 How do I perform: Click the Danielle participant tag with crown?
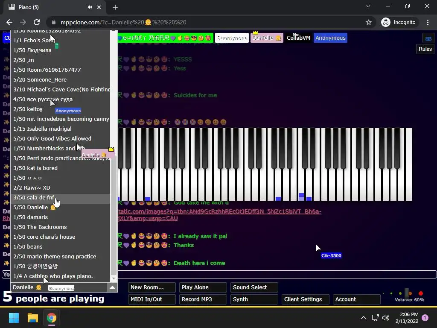[267, 38]
